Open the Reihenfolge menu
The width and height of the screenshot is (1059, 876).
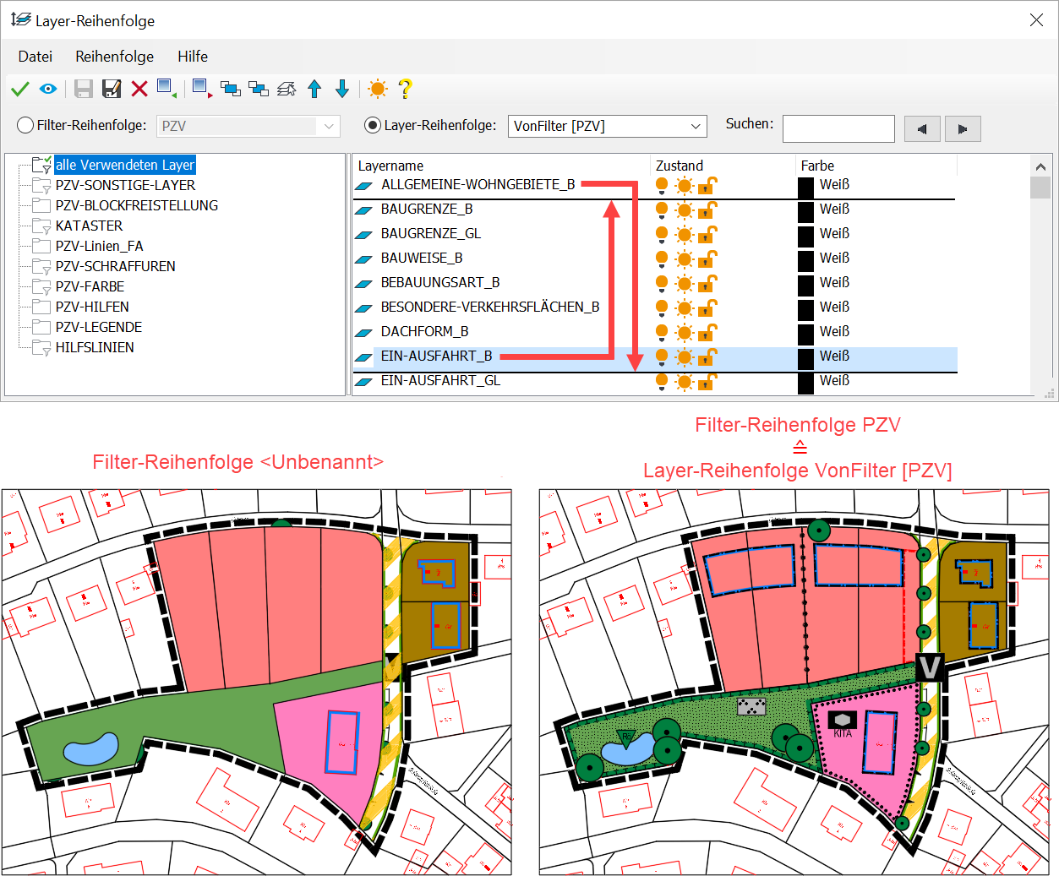pos(114,57)
